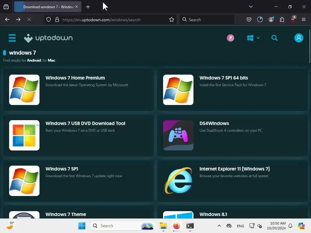
Task: Open the Uptodown hamburger menu
Action: tap(12, 38)
